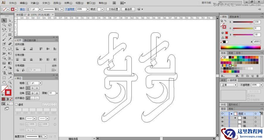Click the 描边 link in control bar
Viewport: 264px width, 140px height.
point(22,9)
